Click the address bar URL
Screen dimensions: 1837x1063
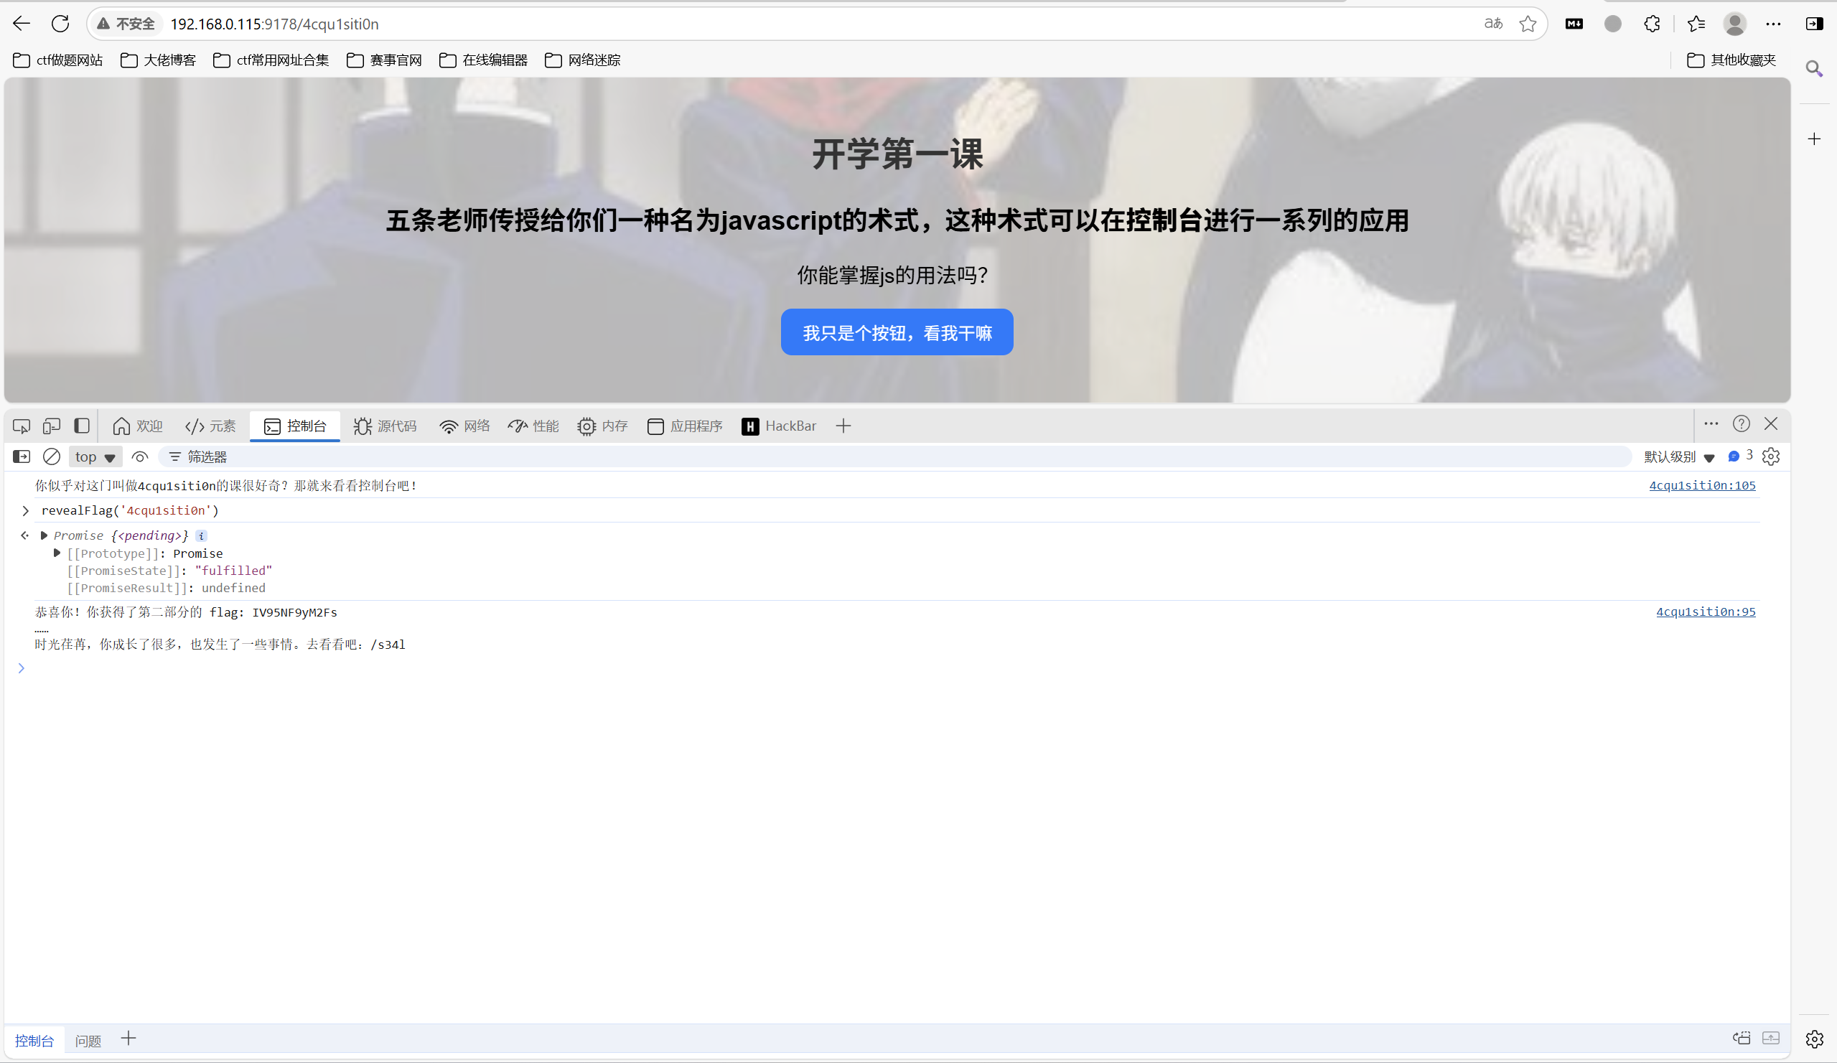pos(275,24)
